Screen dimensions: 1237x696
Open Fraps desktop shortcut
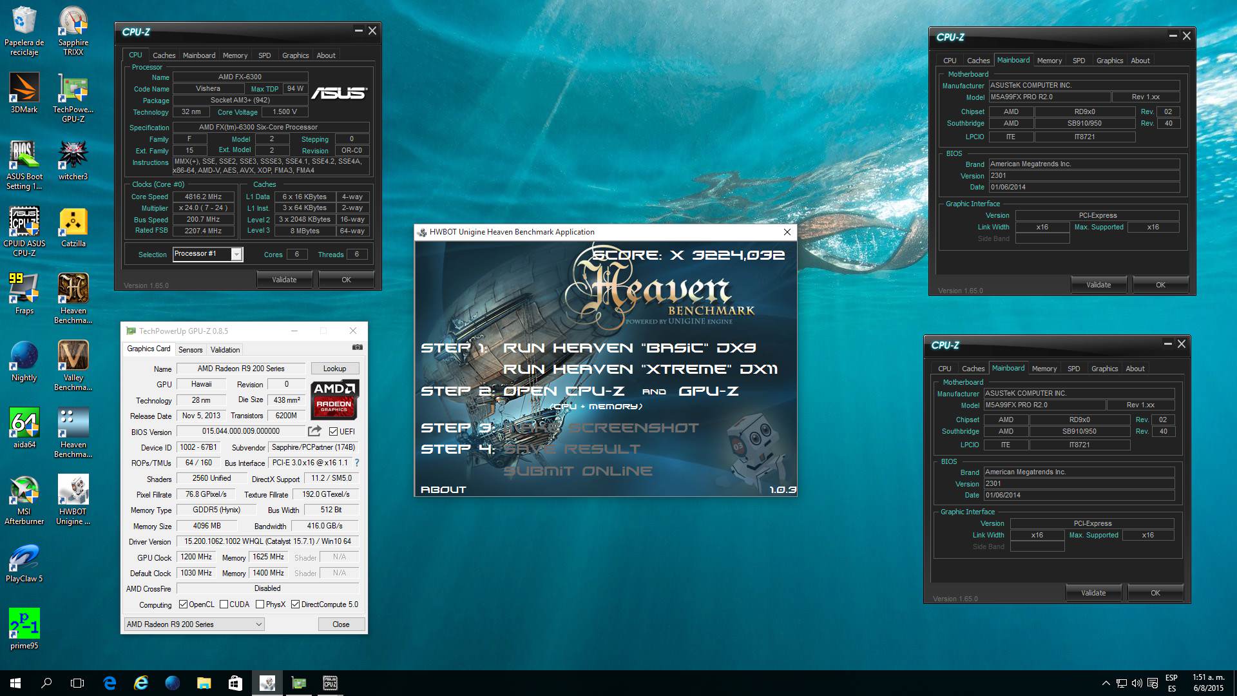24,294
